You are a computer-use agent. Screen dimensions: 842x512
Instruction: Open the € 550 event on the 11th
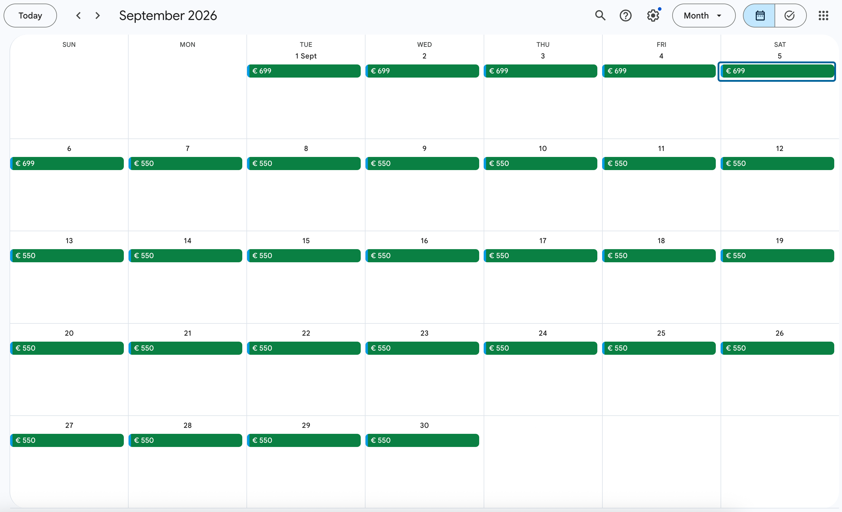pos(659,164)
